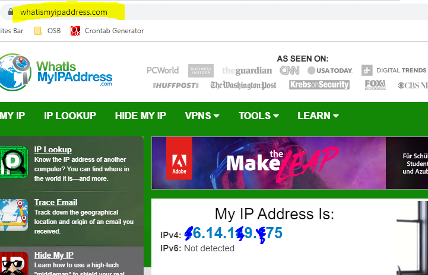Click the lock icon in address bar

coord(10,12)
